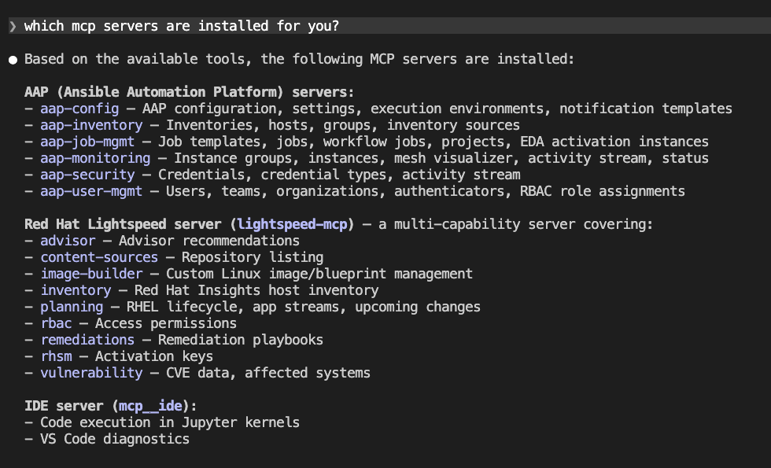This screenshot has width=771, height=468.
Task: Click the 'advisor' capability name
Action: pyautogui.click(x=68, y=241)
